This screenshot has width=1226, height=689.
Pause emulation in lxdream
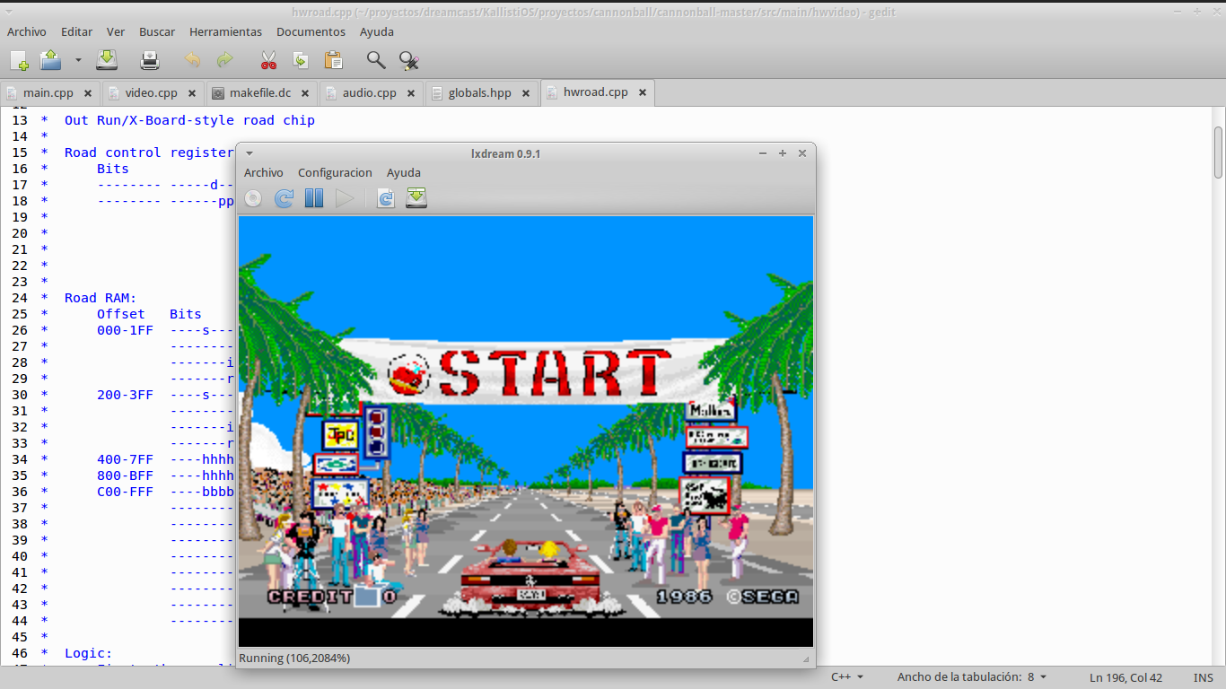click(x=314, y=198)
